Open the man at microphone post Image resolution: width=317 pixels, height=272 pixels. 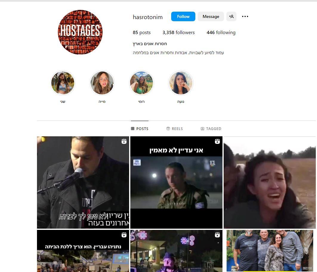pyautogui.click(x=83, y=182)
